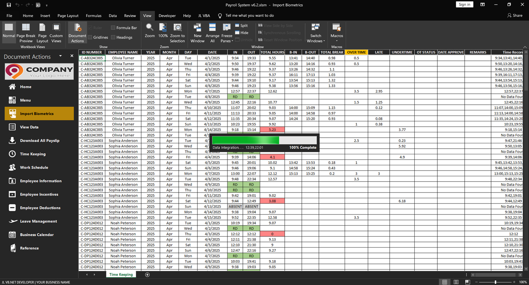Click the TOTAL HOURS column header
Image resolution: width=529 pixels, height=285 pixels.
272,52
